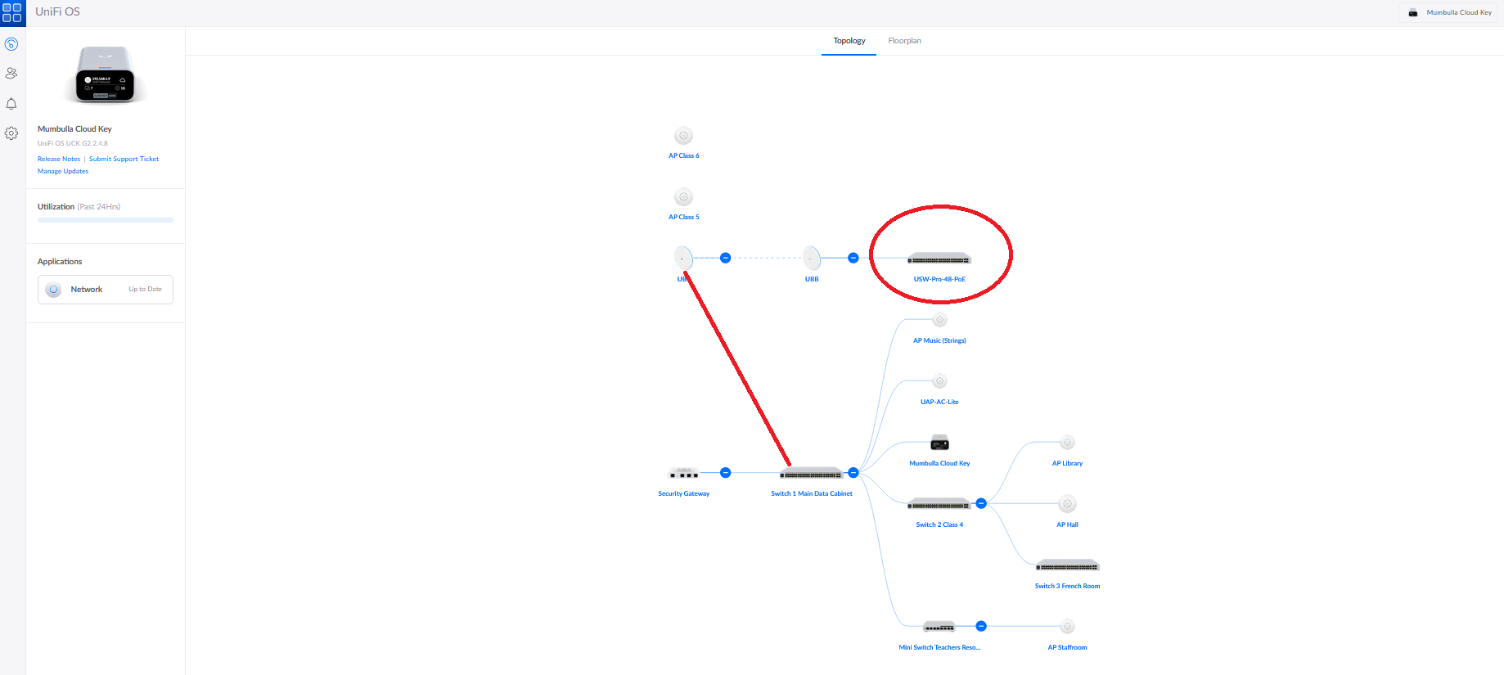The width and height of the screenshot is (1504, 675).
Task: Select the AP Music (Strings) device icon
Action: 939,320
